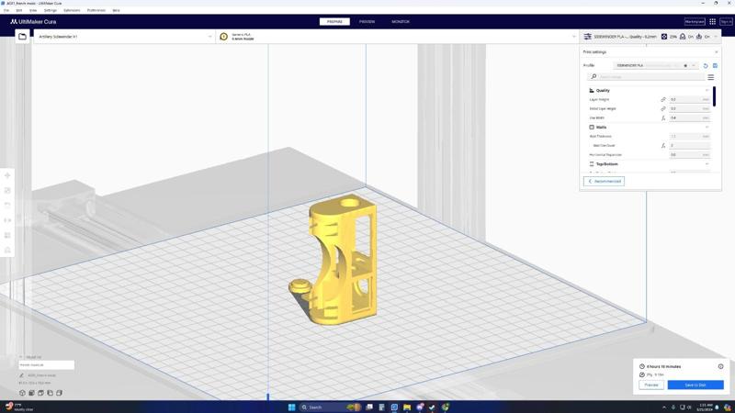Select the model file entry in object list
The image size is (735, 413).
47,364
